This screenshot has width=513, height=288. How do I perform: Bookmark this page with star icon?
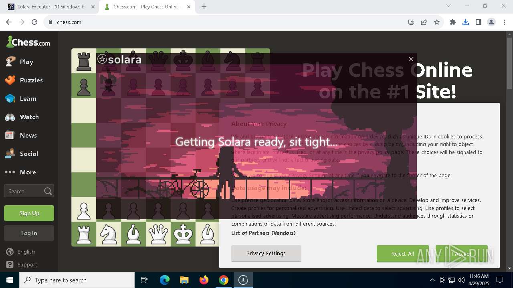pos(437,22)
